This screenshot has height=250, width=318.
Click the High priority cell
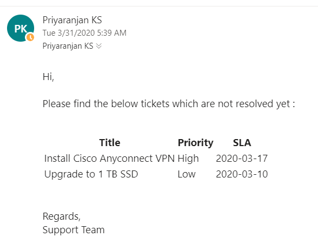(x=188, y=159)
